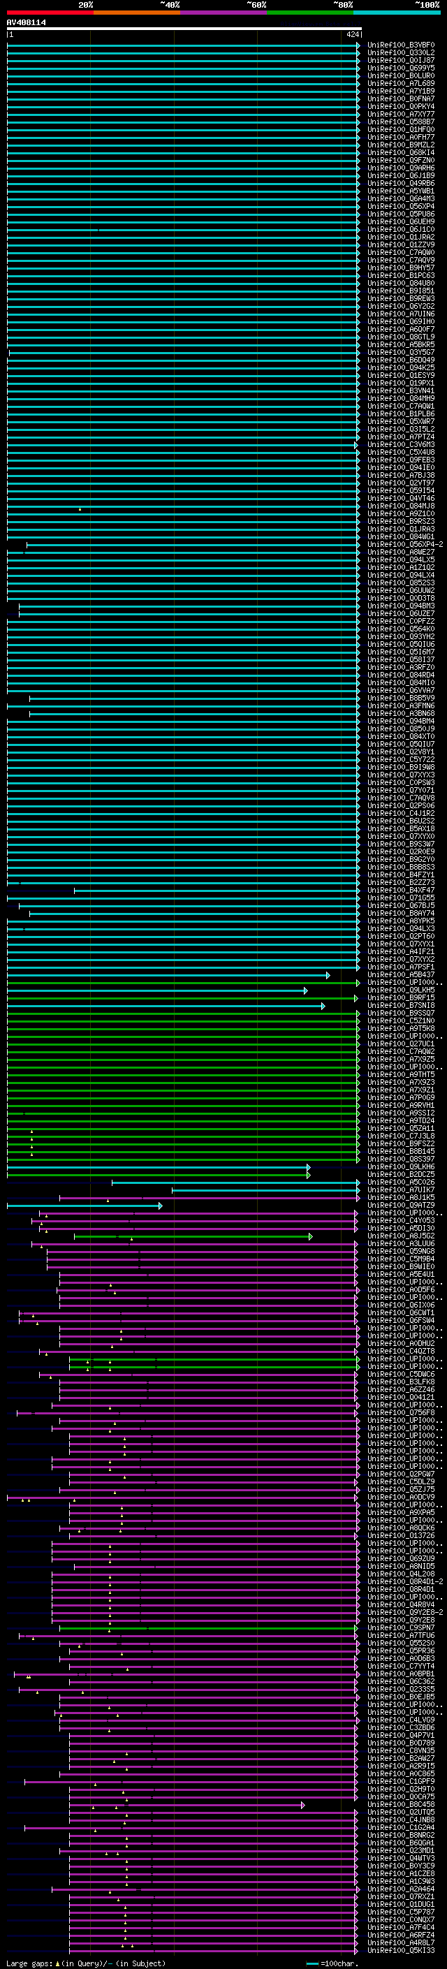The height and width of the screenshot is (1969, 447).
Task: Click cyan alignment bar for UniRef100_Q9LKH5
Action: [157, 990]
